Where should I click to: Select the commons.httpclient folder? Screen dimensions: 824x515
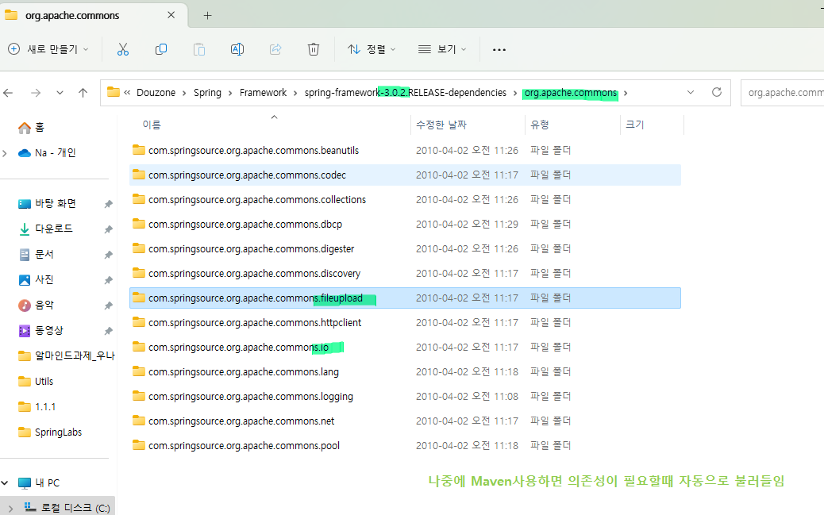(x=405, y=323)
